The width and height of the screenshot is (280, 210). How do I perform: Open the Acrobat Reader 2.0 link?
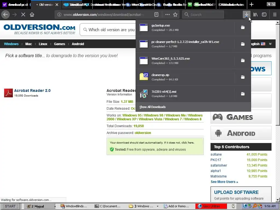32,91
